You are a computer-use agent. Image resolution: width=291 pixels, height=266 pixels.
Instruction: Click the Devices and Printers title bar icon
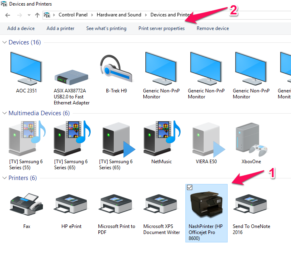coord(4,4)
